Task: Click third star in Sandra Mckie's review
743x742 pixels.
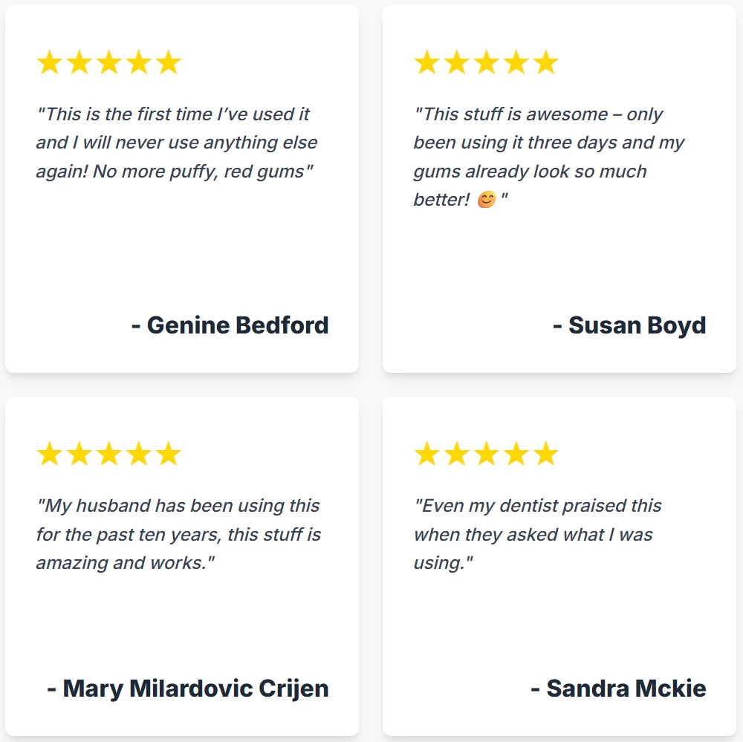Action: (x=487, y=453)
